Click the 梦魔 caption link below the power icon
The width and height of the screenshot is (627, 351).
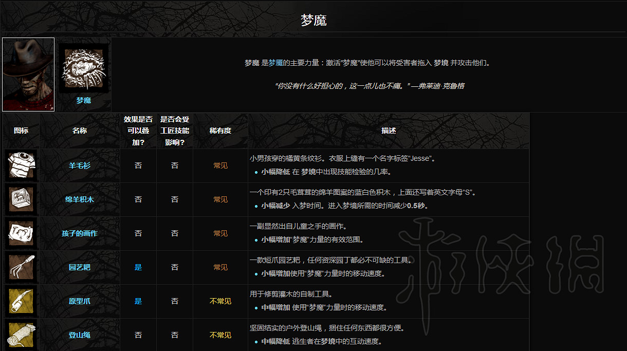[83, 100]
